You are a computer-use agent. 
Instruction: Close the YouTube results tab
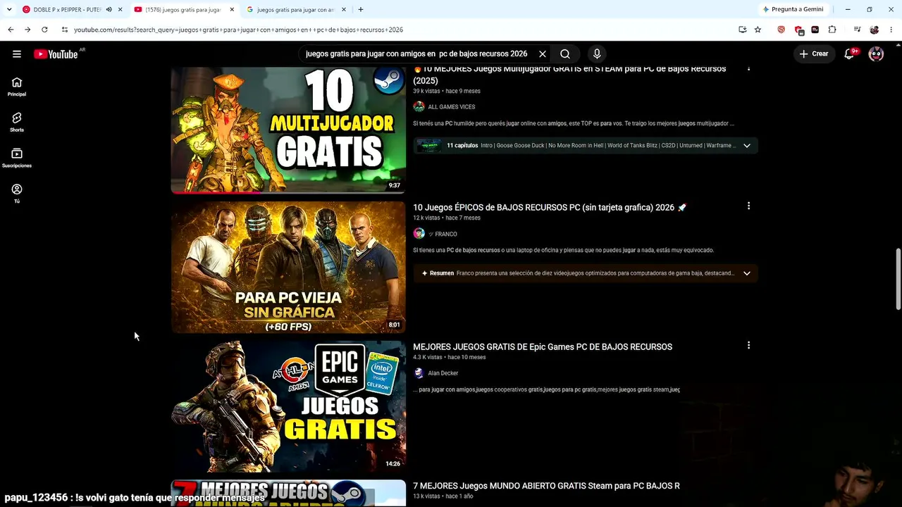(x=232, y=9)
